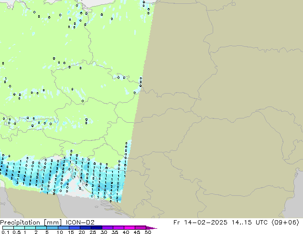Click the 1–2 mm legend color swatch
Screen dimensions: 303x234
point(30,228)
